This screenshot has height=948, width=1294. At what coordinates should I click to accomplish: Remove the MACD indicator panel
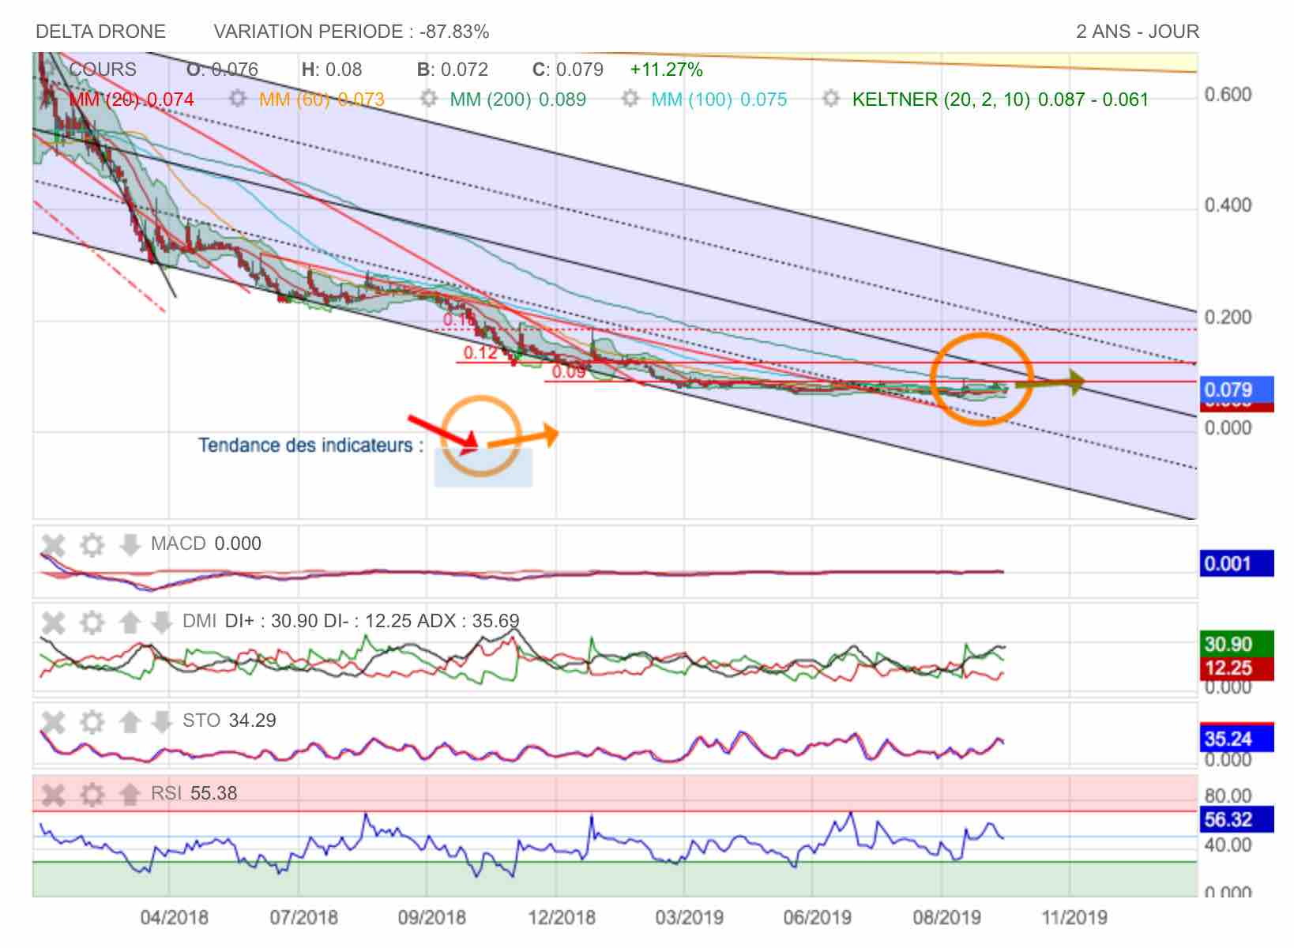click(53, 544)
